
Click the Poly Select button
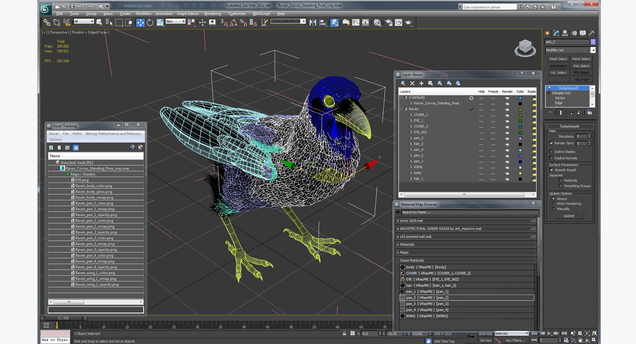click(581, 66)
